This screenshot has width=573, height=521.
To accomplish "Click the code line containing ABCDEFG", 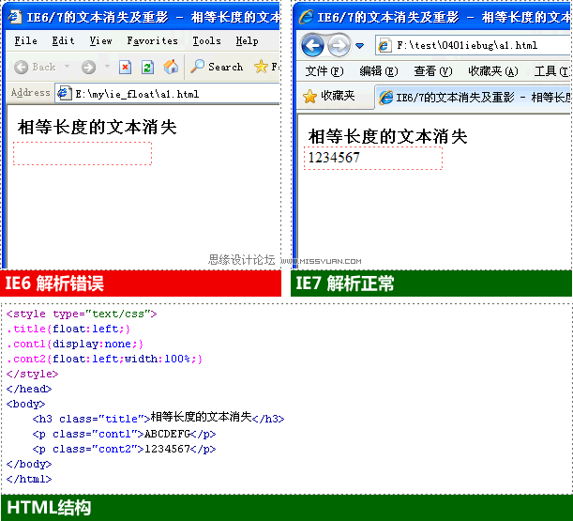I will point(124,434).
